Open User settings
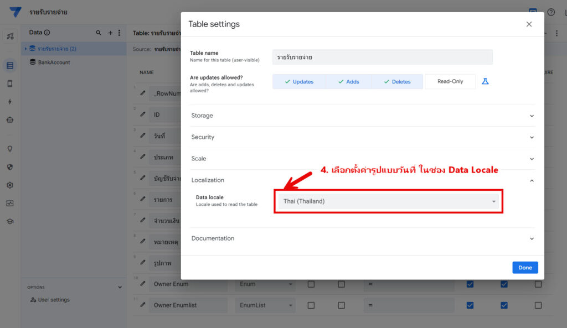Viewport: 567px width, 328px height. point(50,300)
